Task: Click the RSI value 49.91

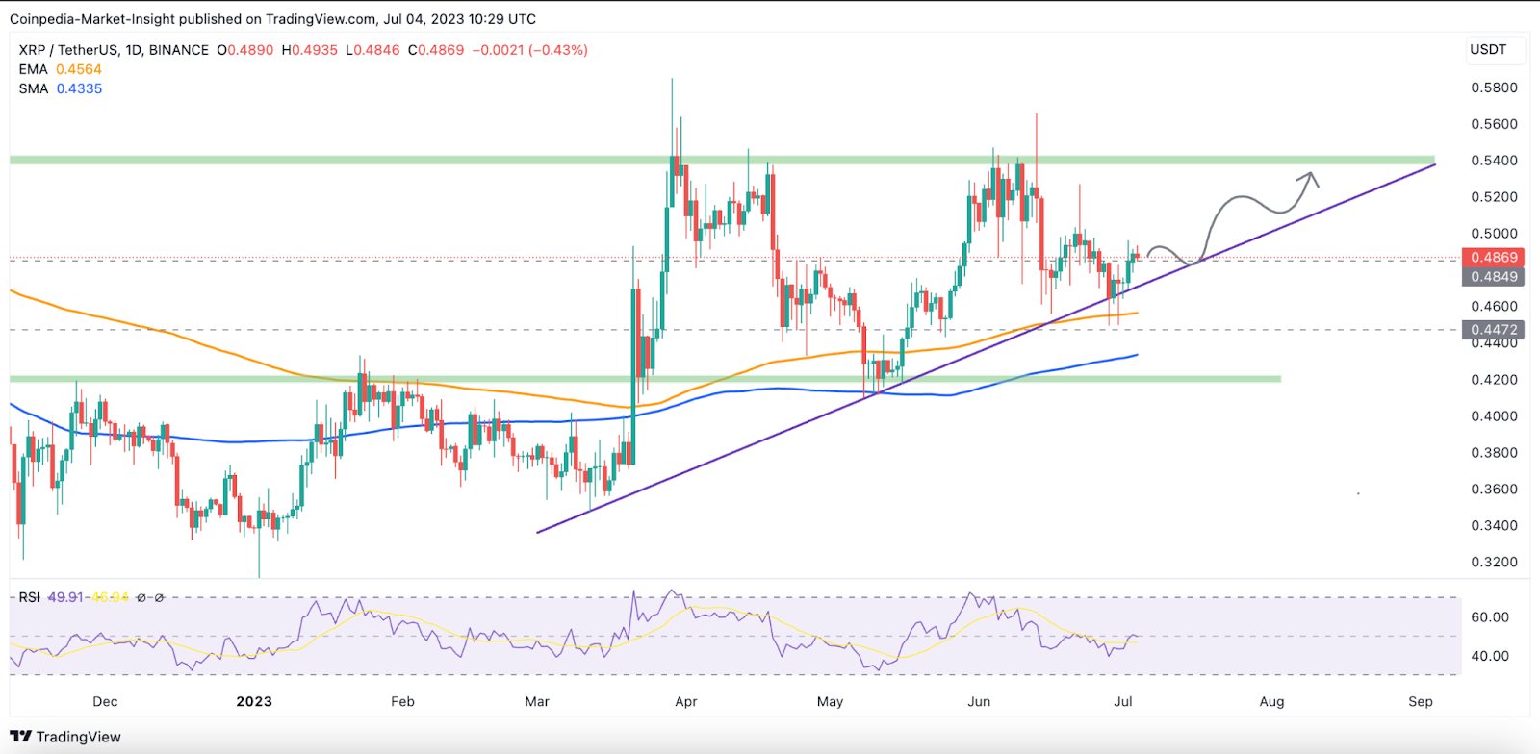Action: 65,597
